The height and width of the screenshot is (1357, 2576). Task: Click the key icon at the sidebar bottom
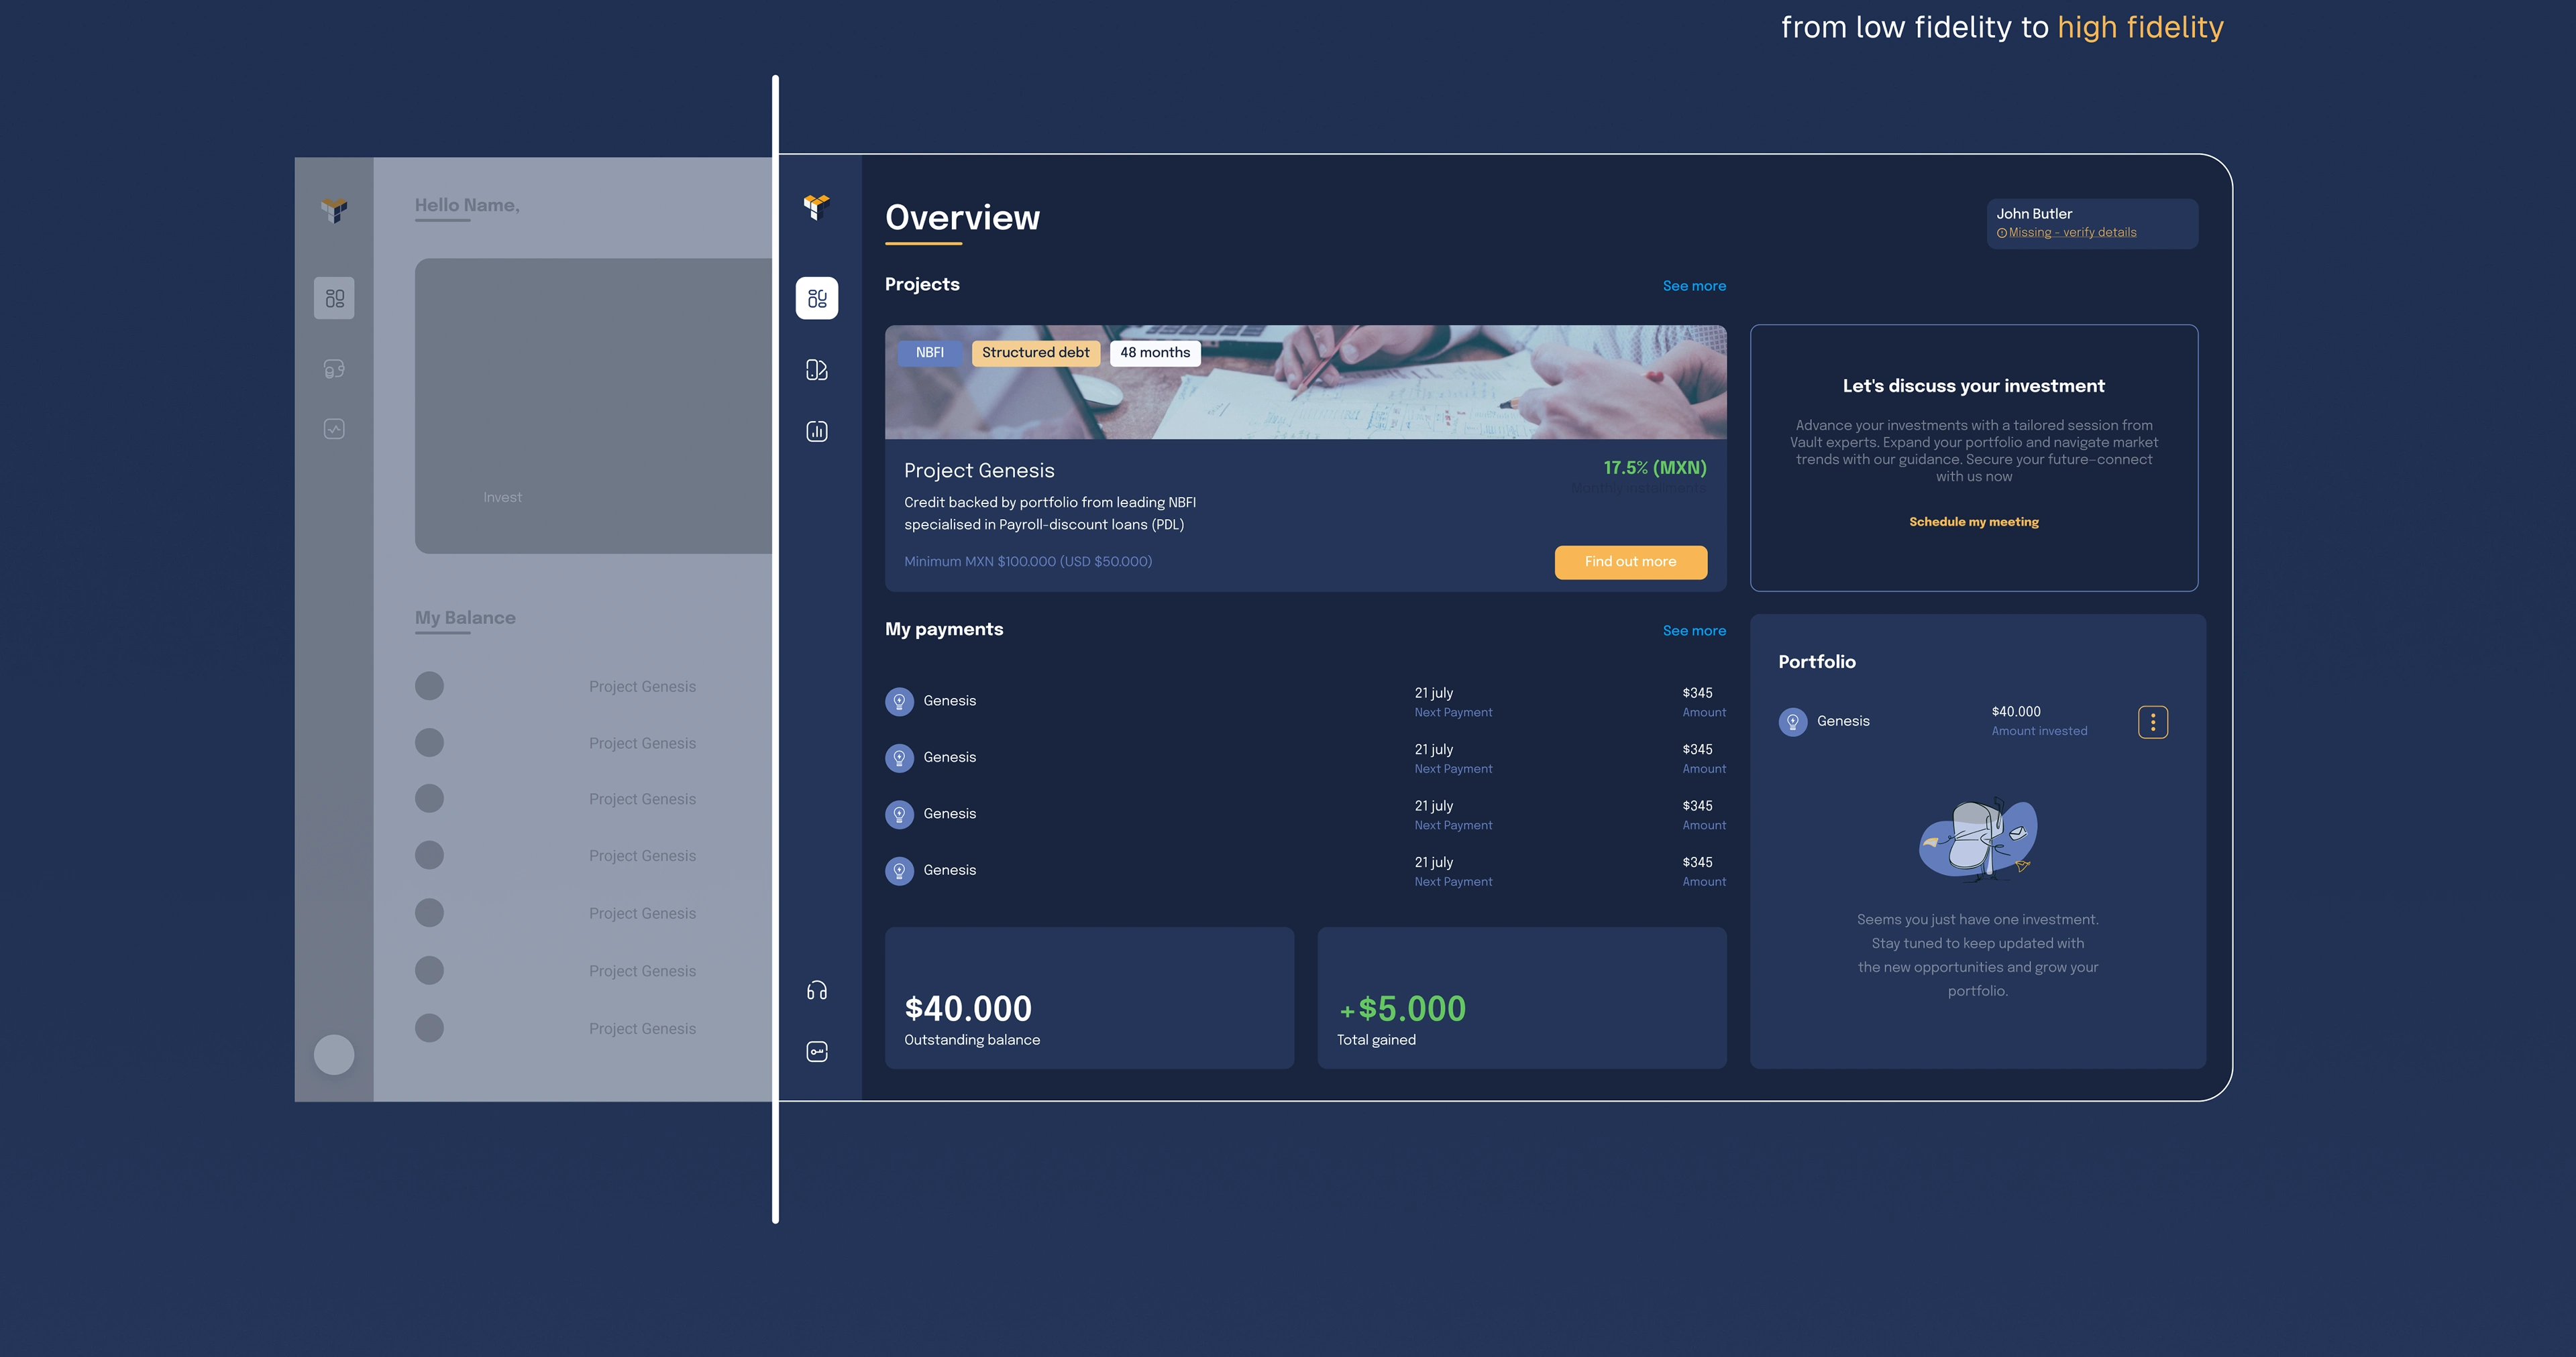point(817,1051)
